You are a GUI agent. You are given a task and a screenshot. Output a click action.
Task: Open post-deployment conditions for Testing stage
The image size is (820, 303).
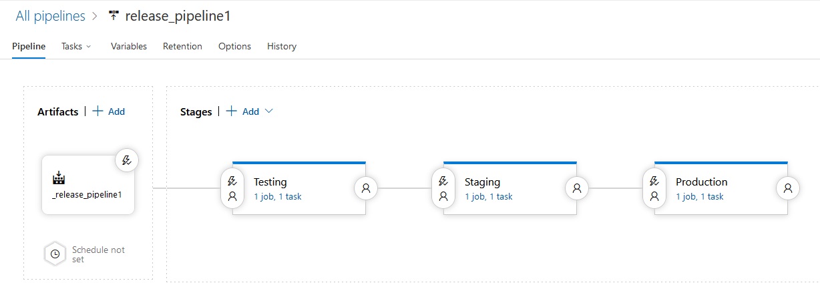(x=366, y=188)
